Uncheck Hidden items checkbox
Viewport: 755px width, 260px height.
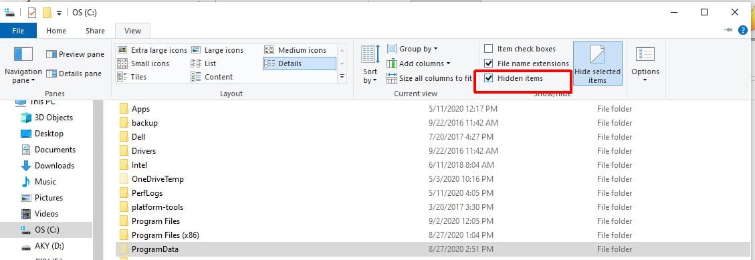point(489,78)
